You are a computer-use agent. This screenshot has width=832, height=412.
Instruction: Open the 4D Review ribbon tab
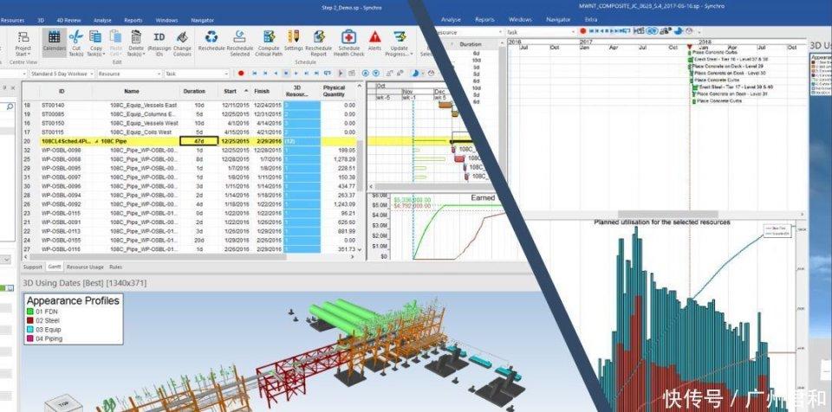[x=68, y=20]
